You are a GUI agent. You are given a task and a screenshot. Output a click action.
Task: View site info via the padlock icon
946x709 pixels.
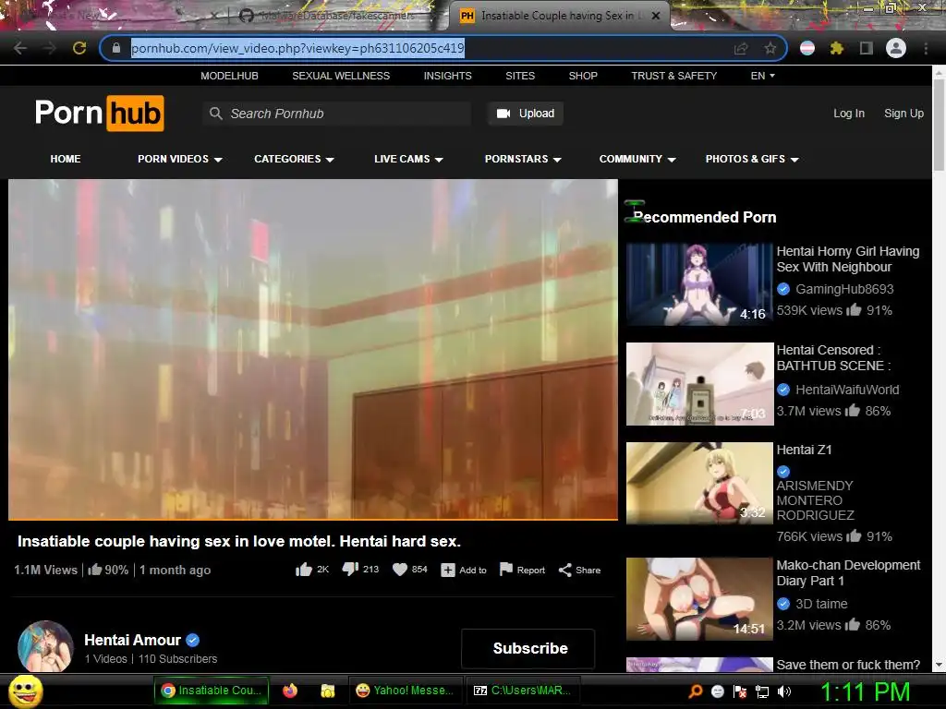116,48
